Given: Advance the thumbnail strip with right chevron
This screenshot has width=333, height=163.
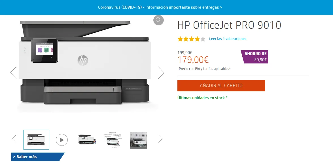Looking at the screenshot, I should (x=160, y=139).
